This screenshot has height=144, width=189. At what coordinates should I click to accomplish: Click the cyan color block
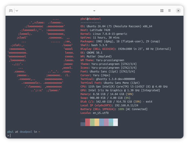(x=111, y=122)
